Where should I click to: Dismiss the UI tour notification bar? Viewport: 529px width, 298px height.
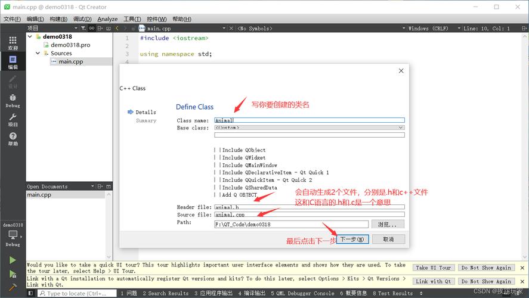pos(522,268)
